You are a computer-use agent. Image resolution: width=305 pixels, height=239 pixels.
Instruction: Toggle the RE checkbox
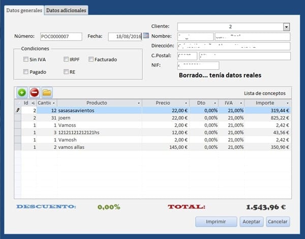click(x=67, y=72)
